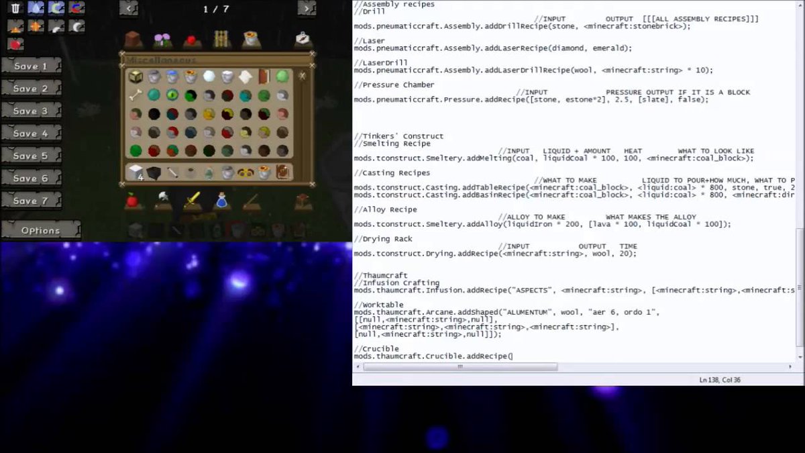Go to the next item page with the right arrow
Screen dimensions: 805x453
coord(307,9)
